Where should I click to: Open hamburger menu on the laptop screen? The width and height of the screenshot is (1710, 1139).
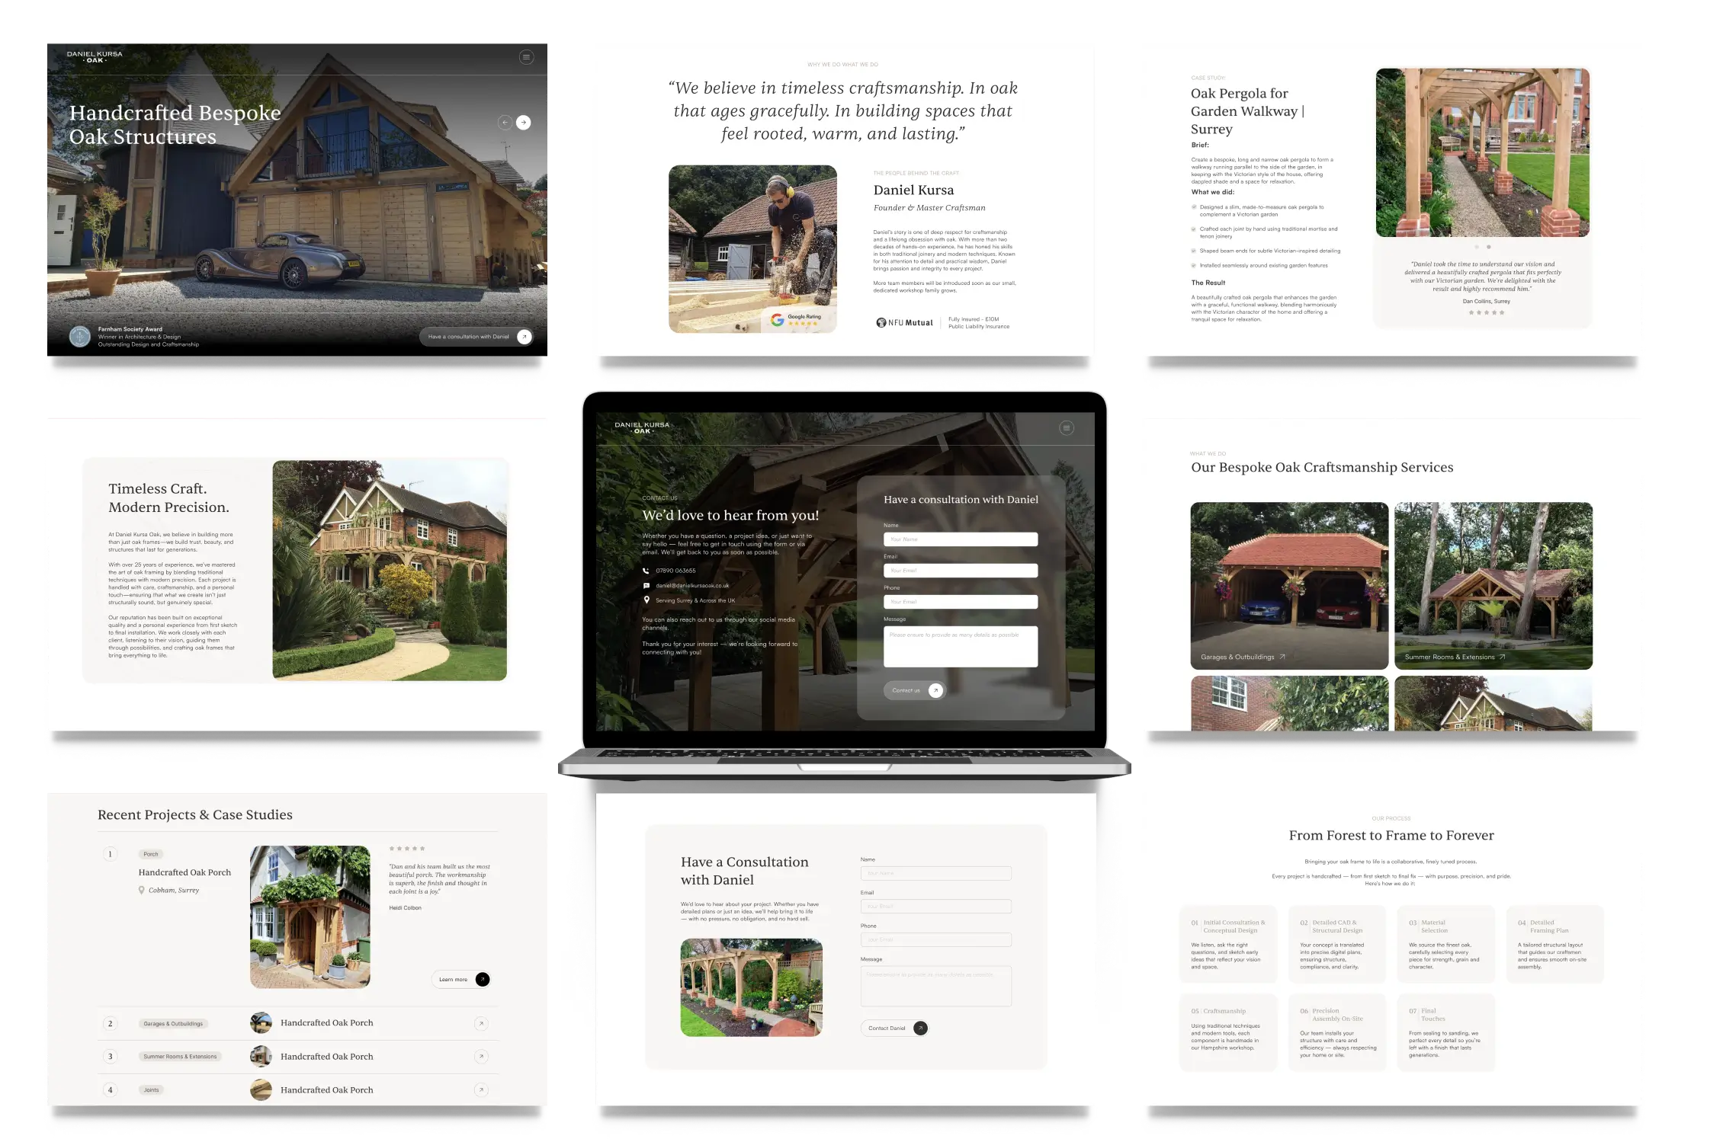pyautogui.click(x=1067, y=428)
